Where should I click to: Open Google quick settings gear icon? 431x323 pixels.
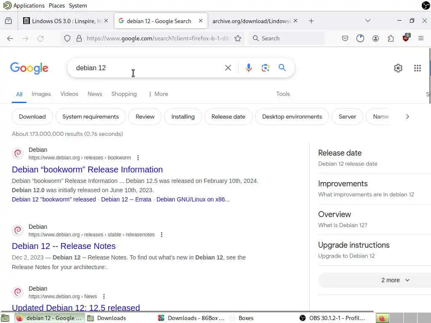pyautogui.click(x=398, y=68)
